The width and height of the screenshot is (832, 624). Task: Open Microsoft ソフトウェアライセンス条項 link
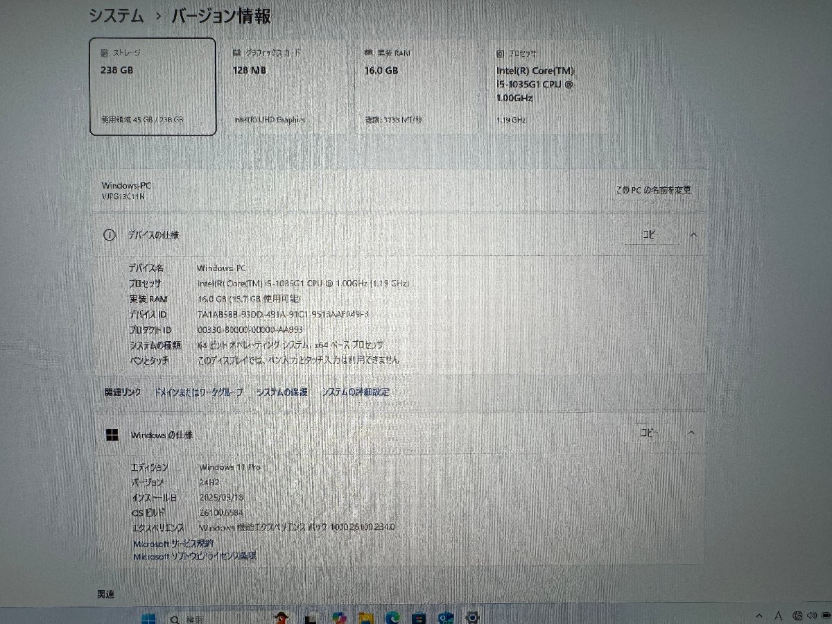click(195, 556)
